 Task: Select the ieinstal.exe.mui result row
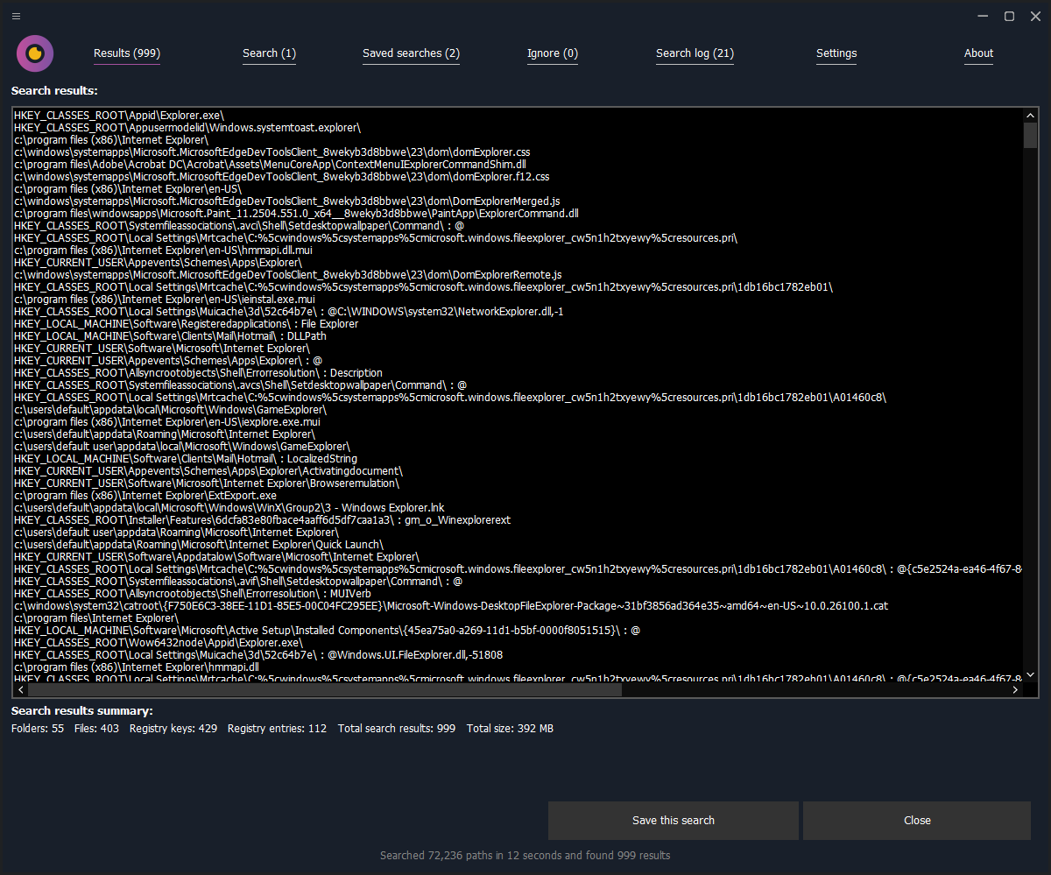(x=518, y=300)
